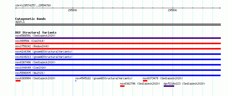
Task: Open esv2759242 (Redon2006) variant label
Action: [32, 46]
